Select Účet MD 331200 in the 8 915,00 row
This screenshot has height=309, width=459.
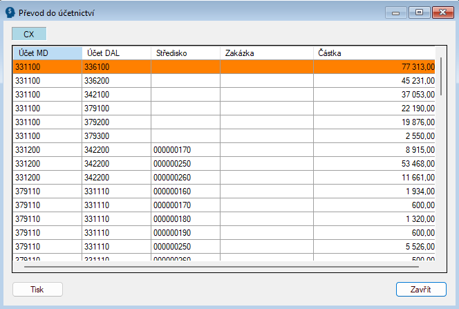[48, 149]
